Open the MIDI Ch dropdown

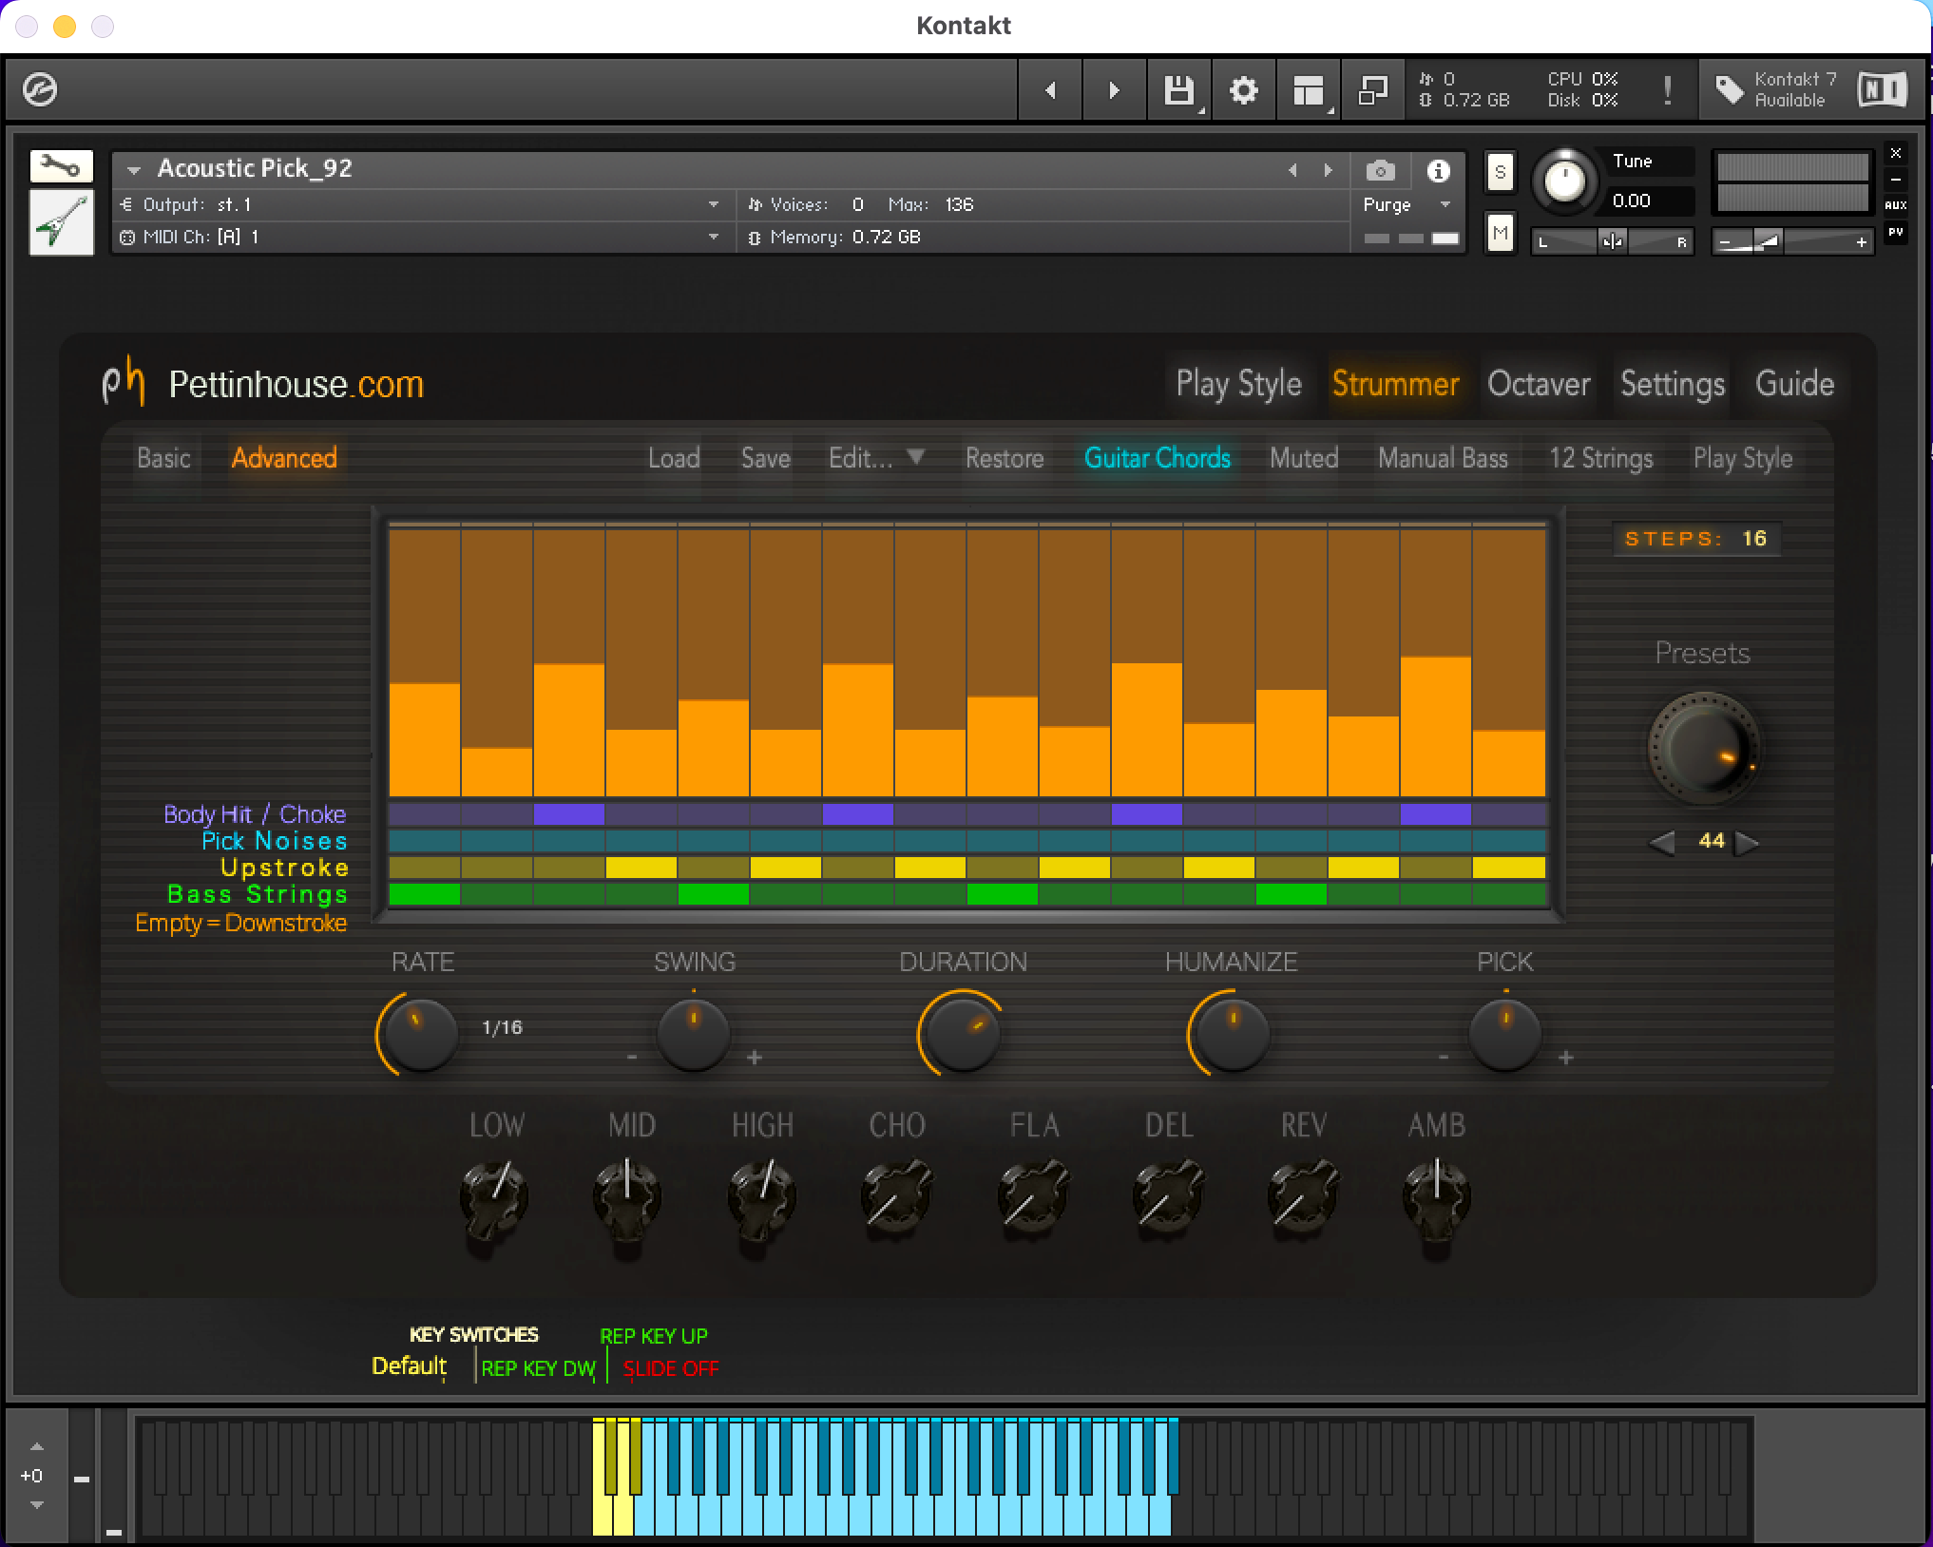coord(423,237)
